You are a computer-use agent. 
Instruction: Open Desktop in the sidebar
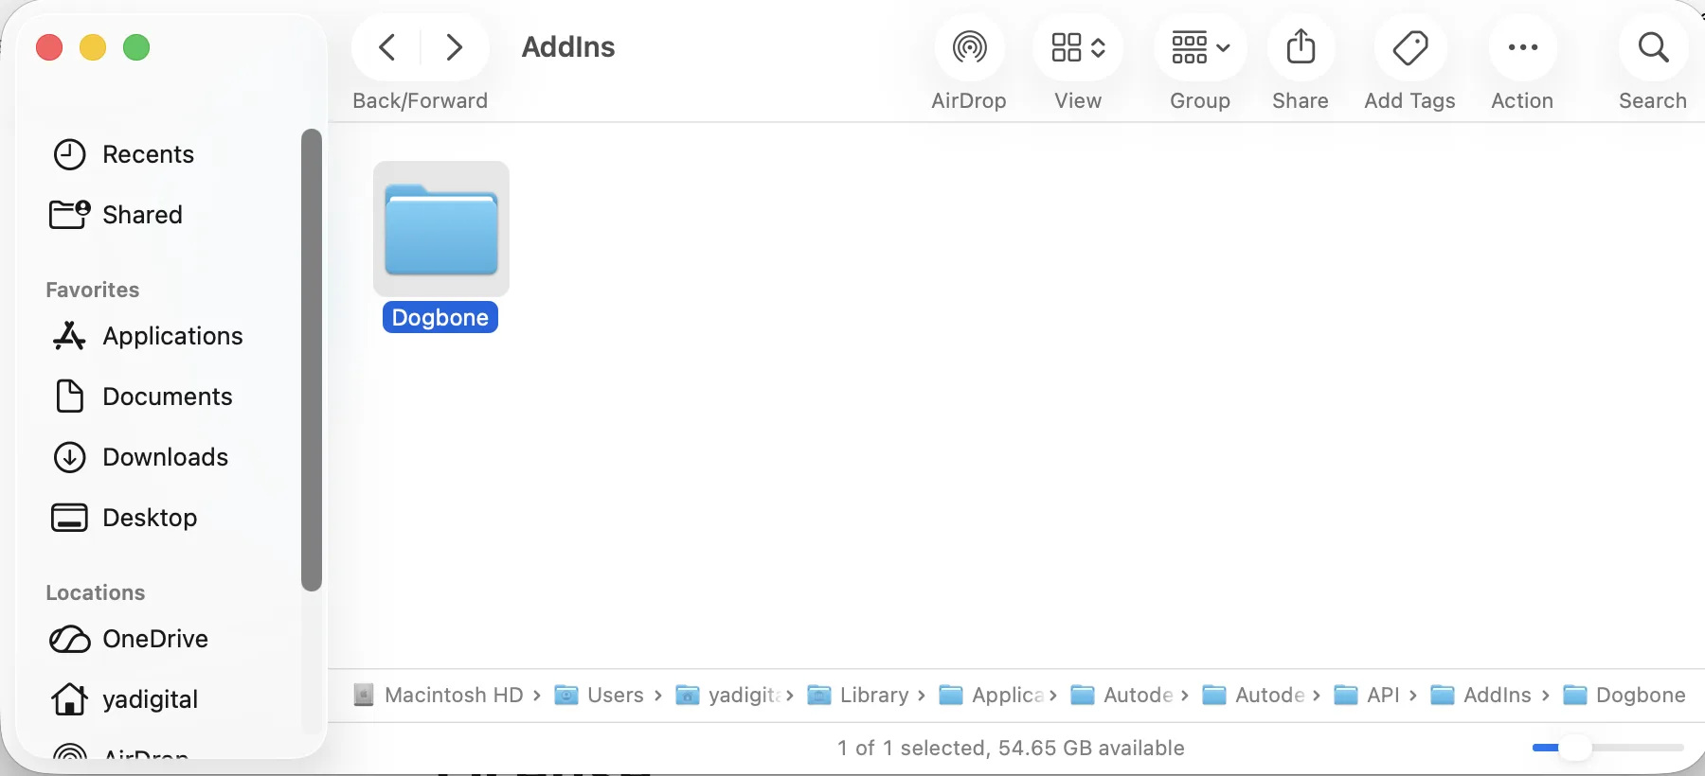click(x=170, y=518)
